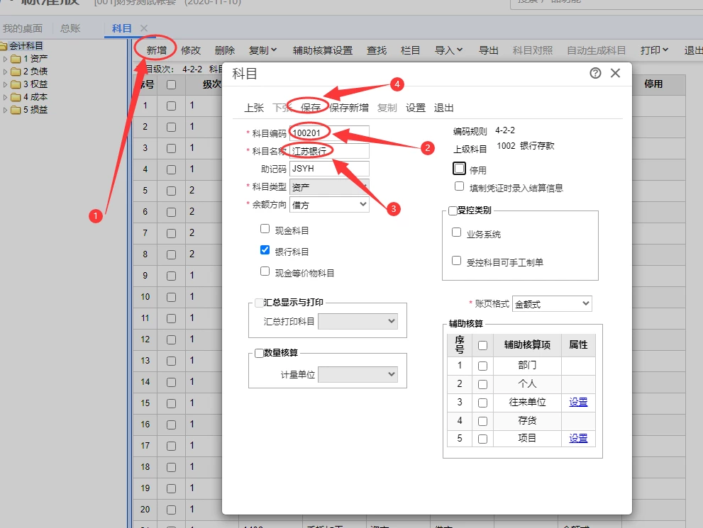Switch to the 总账 tab

[x=70, y=28]
